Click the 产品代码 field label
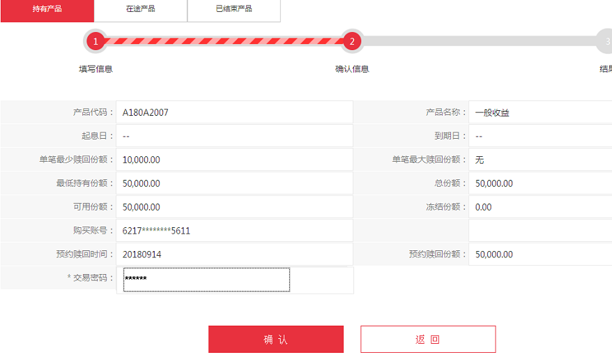 tap(93, 112)
